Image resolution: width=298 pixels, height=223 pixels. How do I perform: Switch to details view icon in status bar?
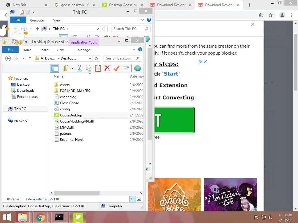[133, 199]
